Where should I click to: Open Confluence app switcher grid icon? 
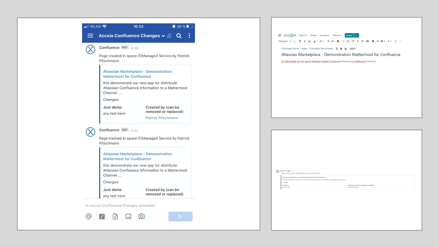[x=280, y=35]
